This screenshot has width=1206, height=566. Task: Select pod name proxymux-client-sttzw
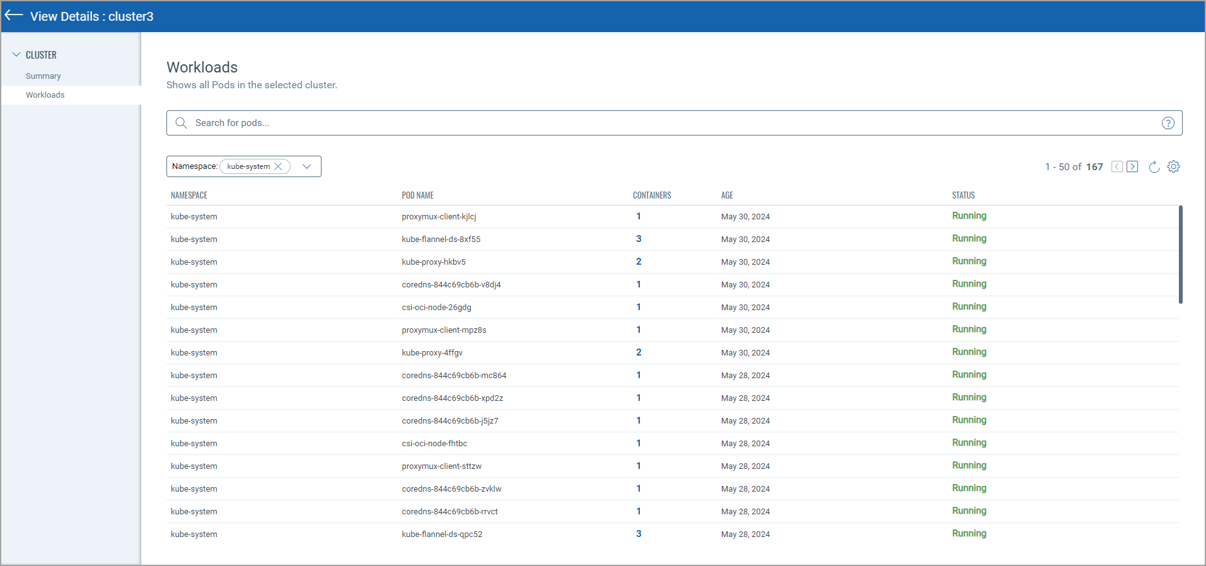pyautogui.click(x=441, y=466)
